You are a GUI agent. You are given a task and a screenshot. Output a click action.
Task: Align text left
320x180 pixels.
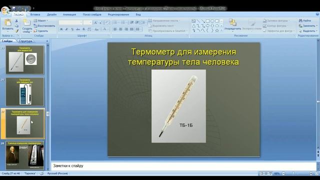[115, 29]
